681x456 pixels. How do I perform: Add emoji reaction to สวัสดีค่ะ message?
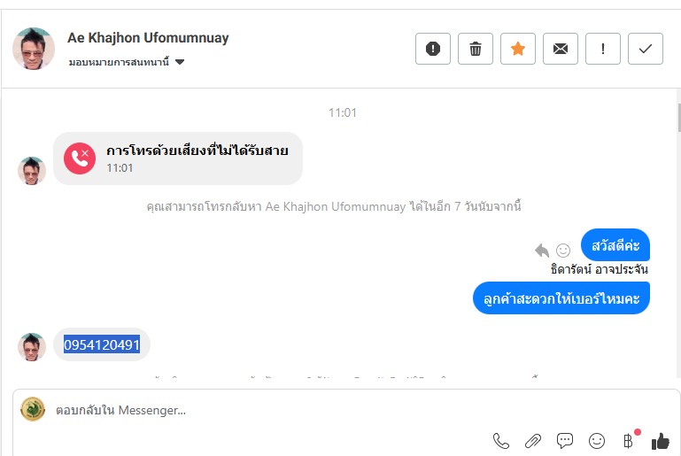click(563, 250)
